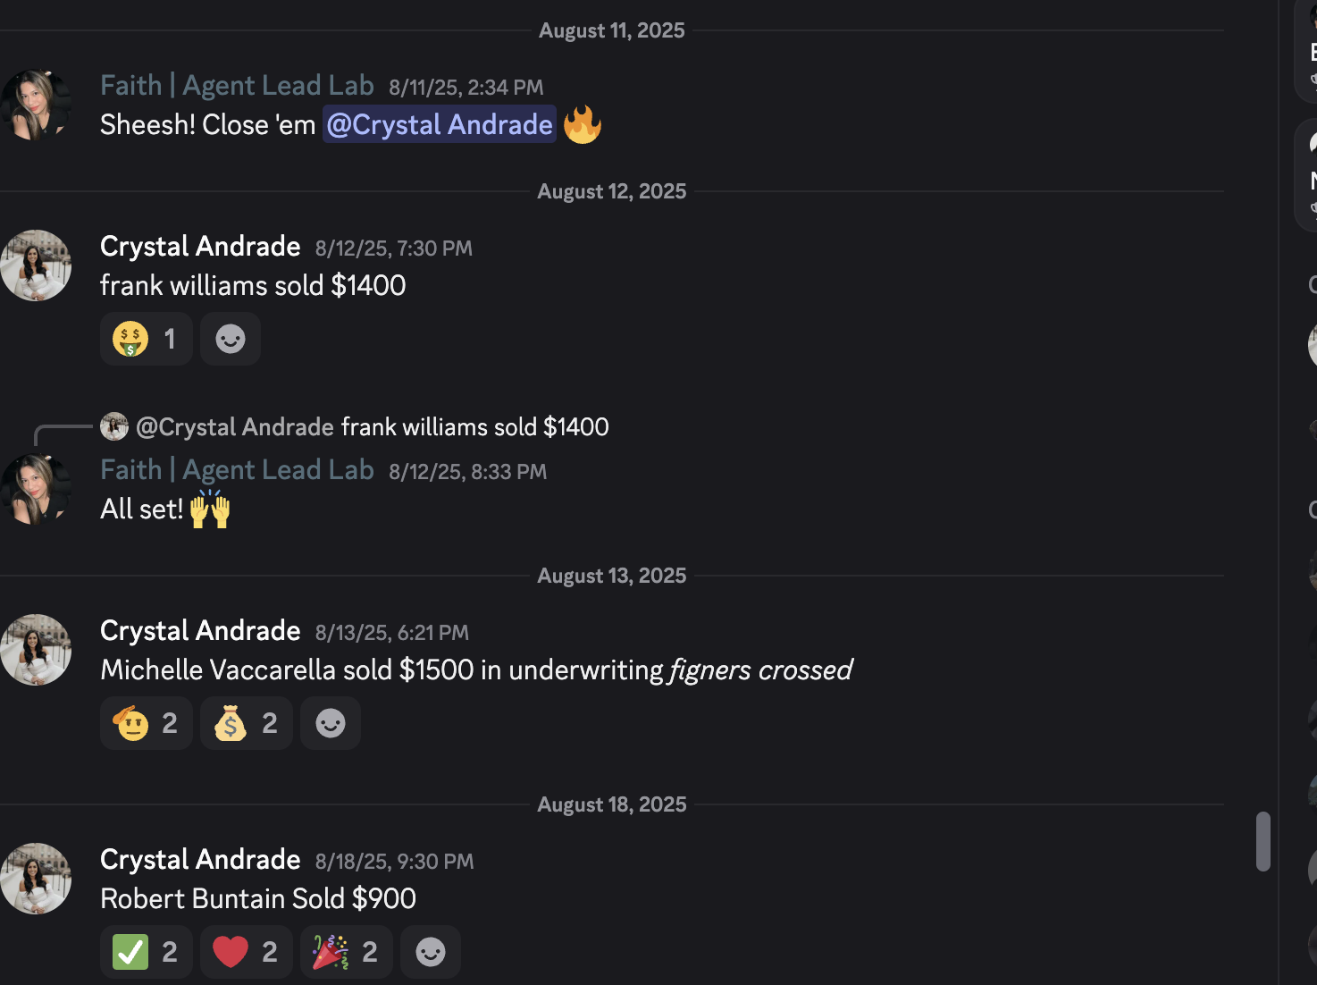This screenshot has height=985, width=1317.
Task: Toggle the money bag reaction count
Action: (247, 723)
